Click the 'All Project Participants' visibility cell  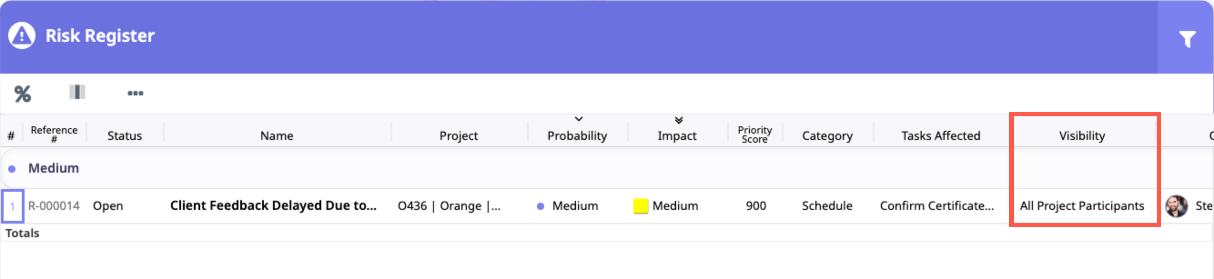click(1082, 206)
